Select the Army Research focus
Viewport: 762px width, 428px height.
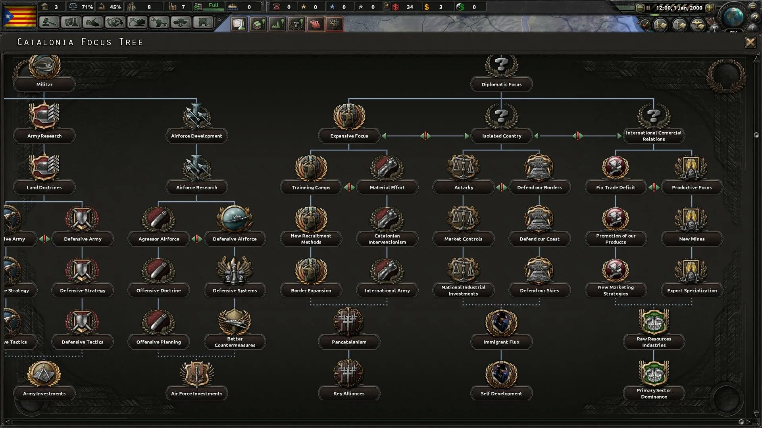(x=44, y=122)
